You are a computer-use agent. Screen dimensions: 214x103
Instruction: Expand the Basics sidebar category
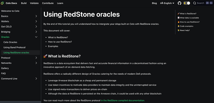(36, 16)
